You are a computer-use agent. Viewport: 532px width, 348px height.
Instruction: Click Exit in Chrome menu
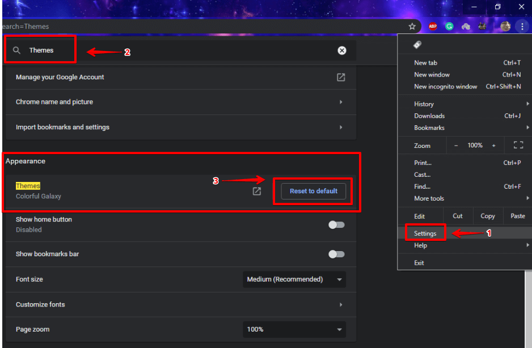click(465, 263)
